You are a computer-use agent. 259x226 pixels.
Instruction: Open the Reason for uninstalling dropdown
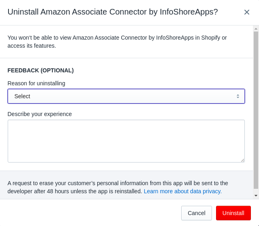[126, 96]
